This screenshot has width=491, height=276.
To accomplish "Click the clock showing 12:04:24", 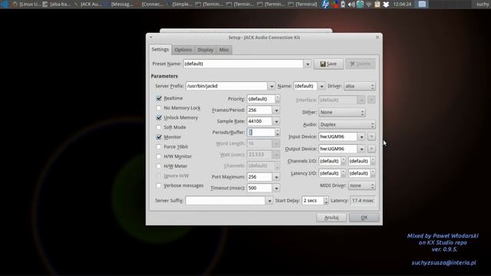I will (402, 5).
